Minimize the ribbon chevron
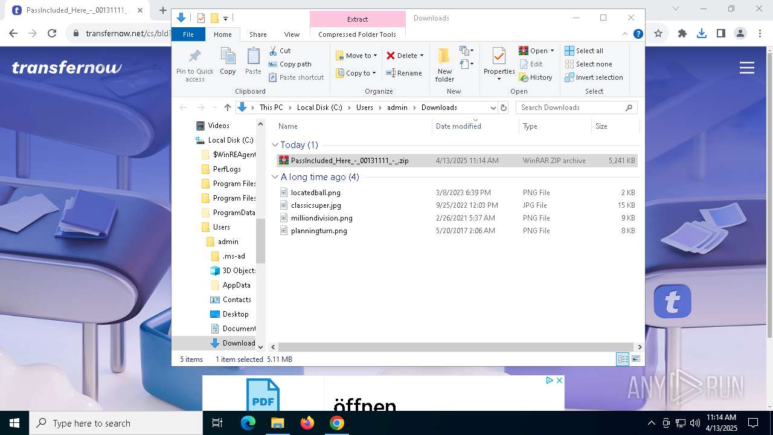 click(x=626, y=34)
